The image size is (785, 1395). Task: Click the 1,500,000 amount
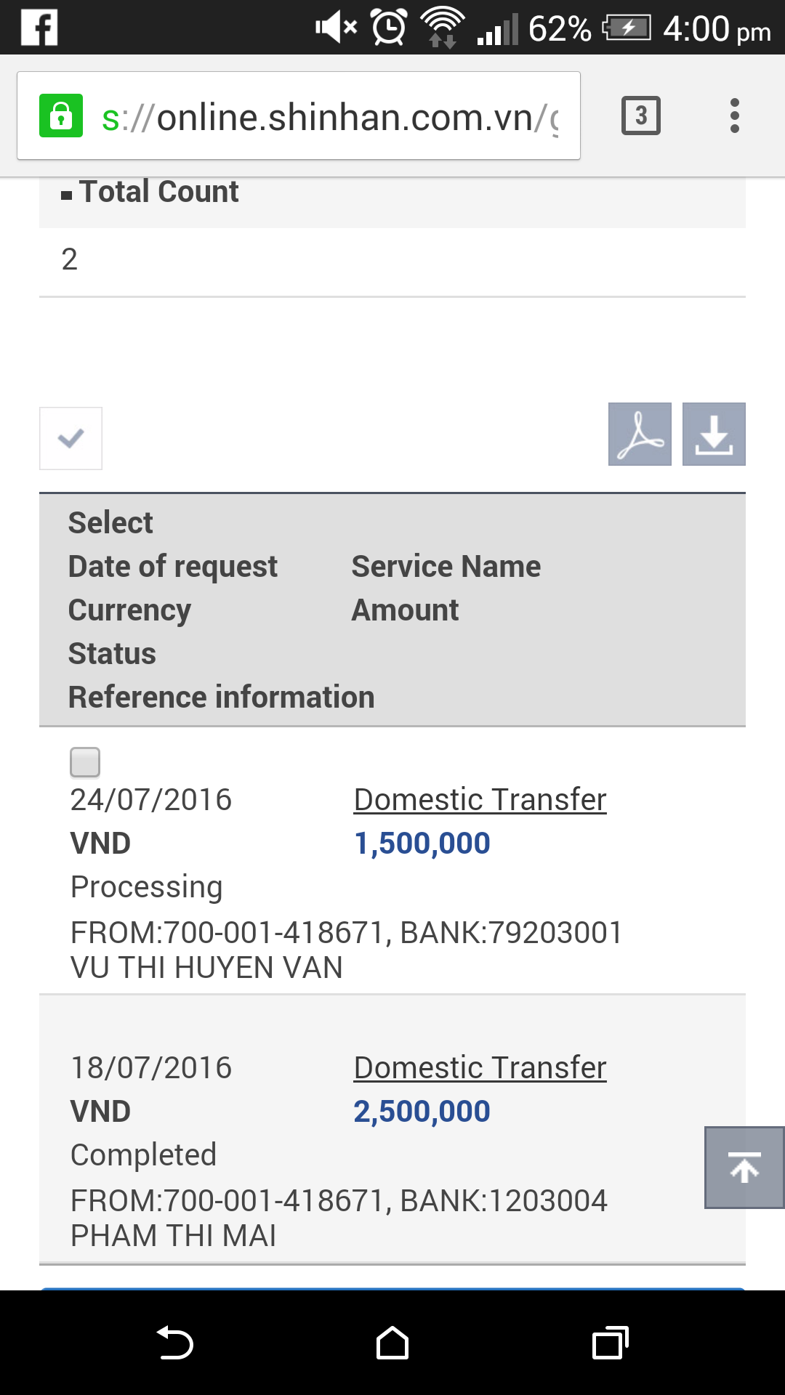[422, 843]
